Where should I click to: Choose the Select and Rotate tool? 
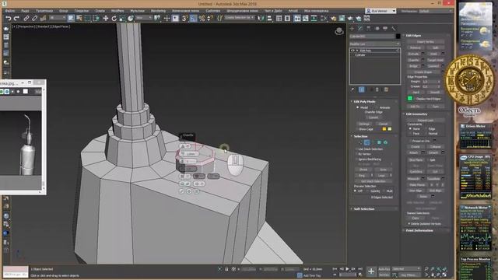point(114,19)
